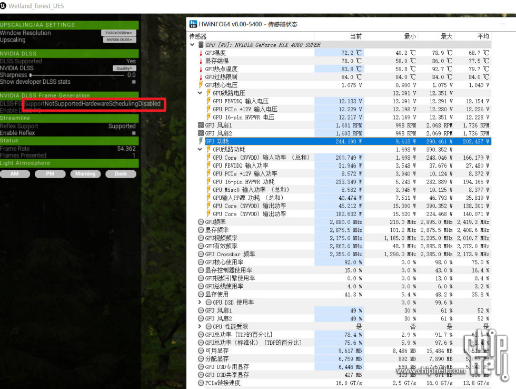Select the PM light atmosphere button

50,174
